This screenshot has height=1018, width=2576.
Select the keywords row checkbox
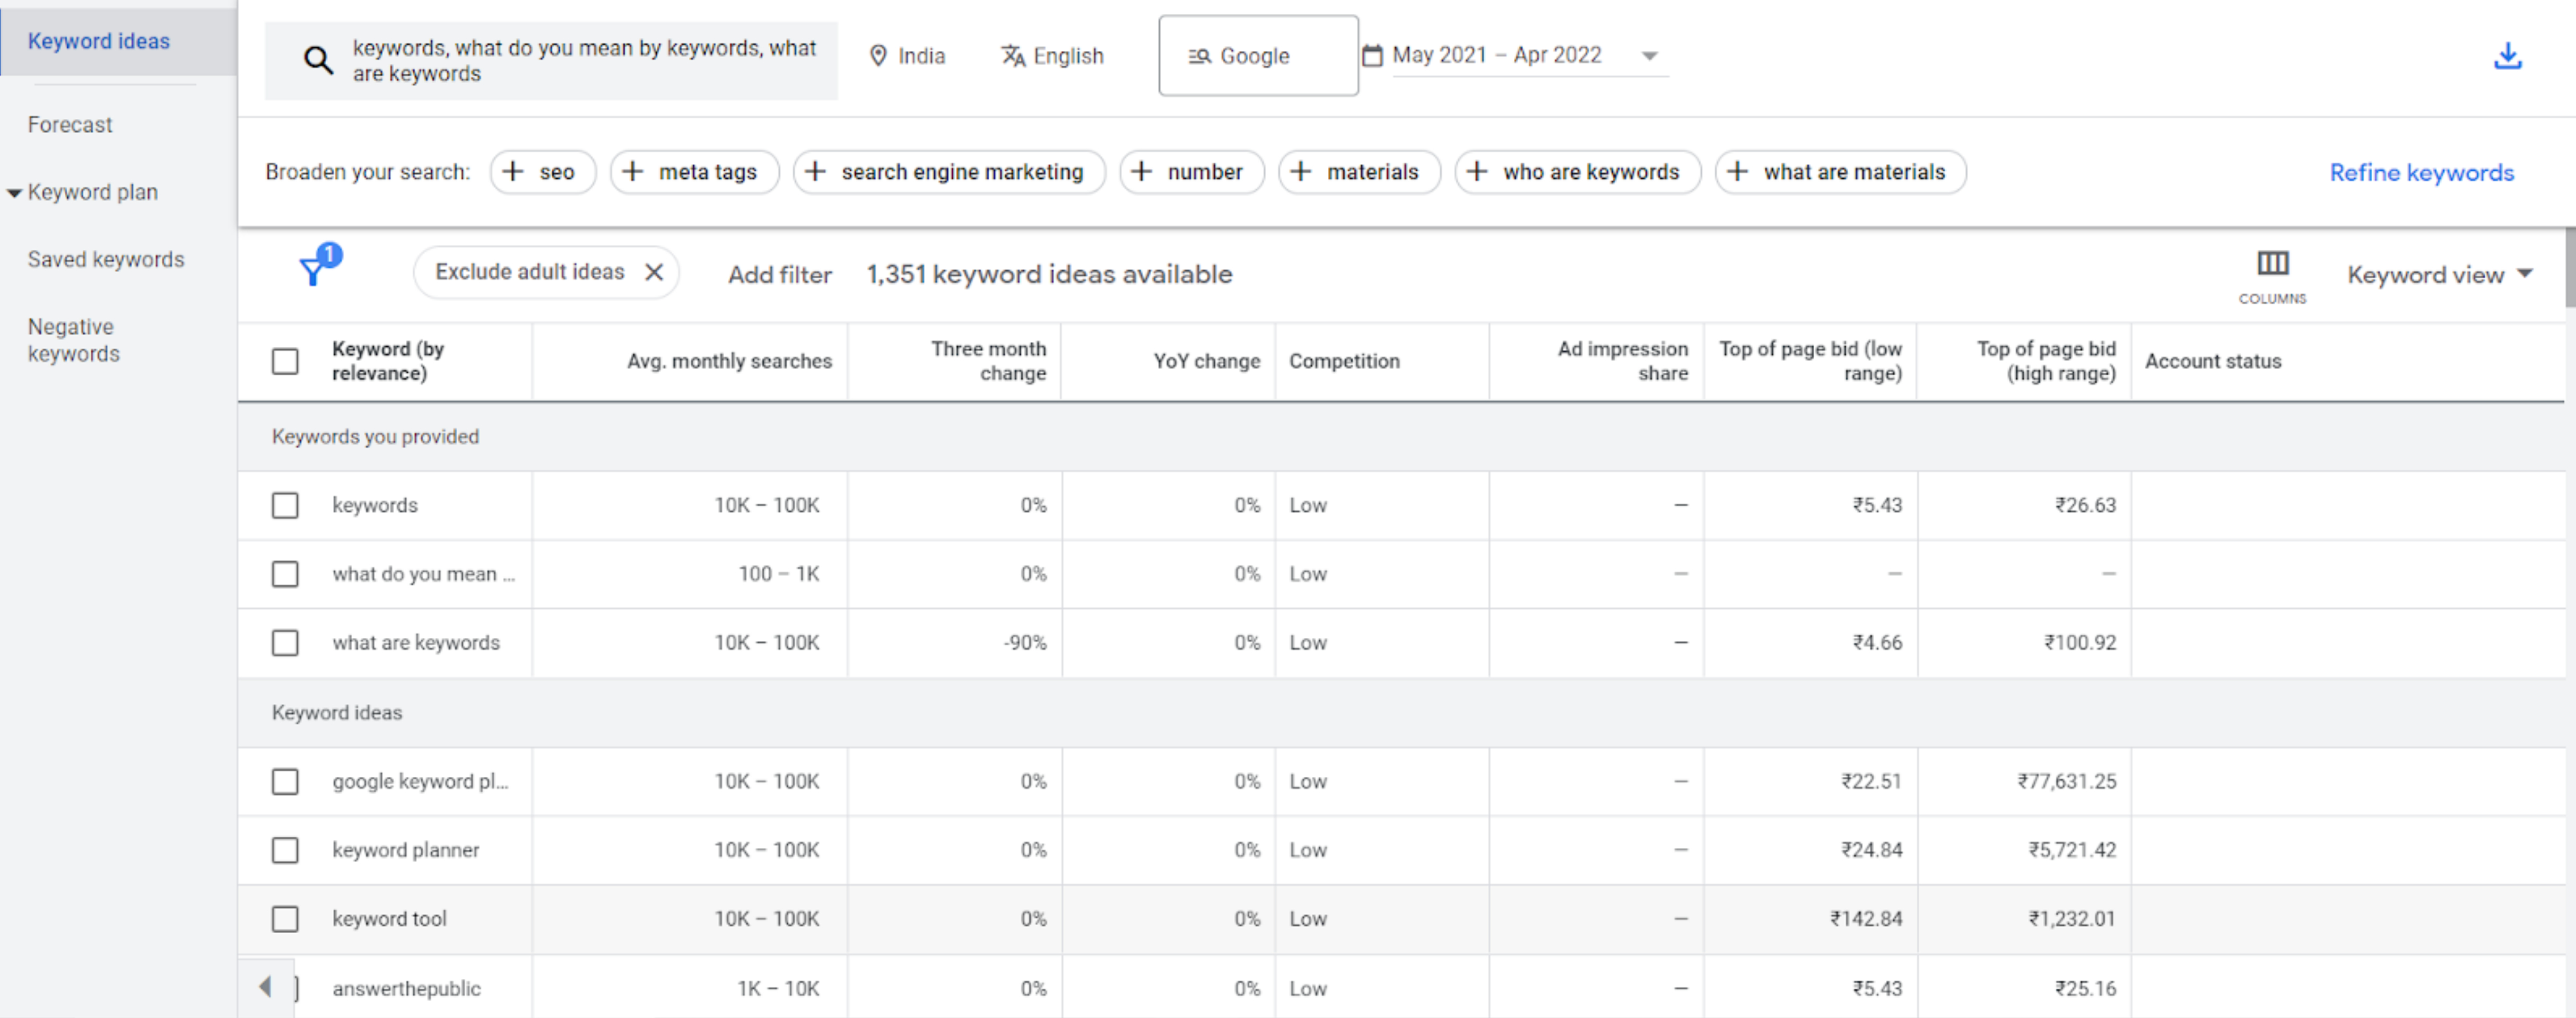click(285, 505)
